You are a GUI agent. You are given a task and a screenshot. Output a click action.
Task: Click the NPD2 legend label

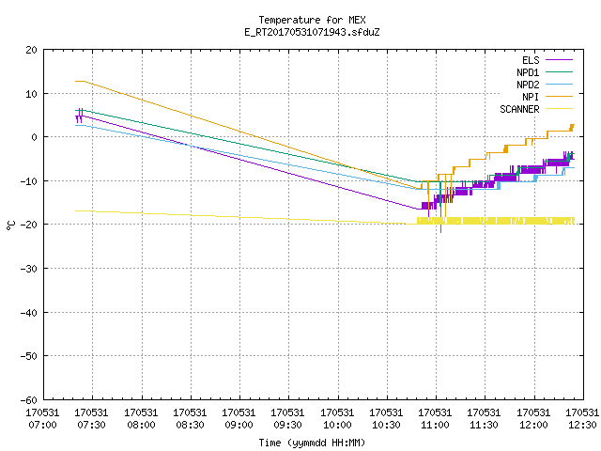pyautogui.click(x=528, y=85)
